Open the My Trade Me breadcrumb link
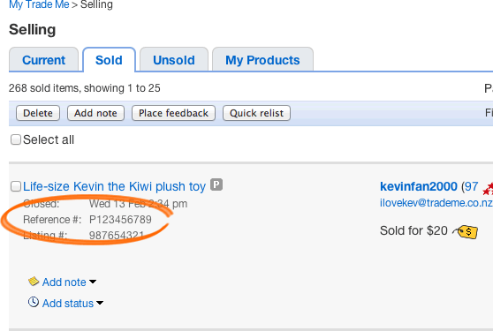Viewport: 493px width, 331px height. point(39,4)
